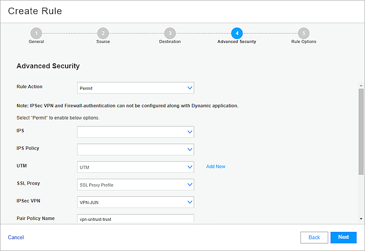Click the scrollbar up arrow
The height and width of the screenshot is (251, 365).
click(361, 85)
